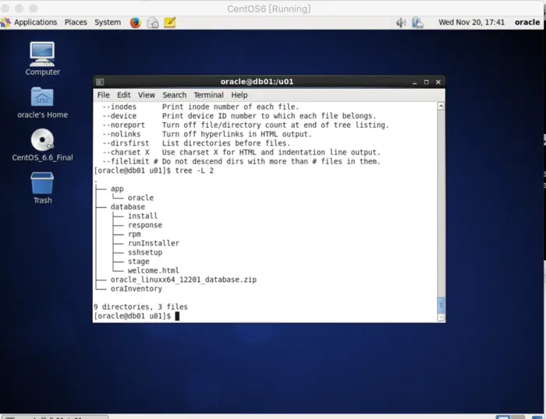
Task: Click the last terminal prompt cursor
Action: coord(177,316)
